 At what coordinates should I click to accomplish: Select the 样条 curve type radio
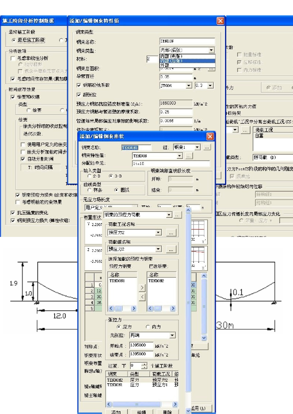[x=89, y=190]
